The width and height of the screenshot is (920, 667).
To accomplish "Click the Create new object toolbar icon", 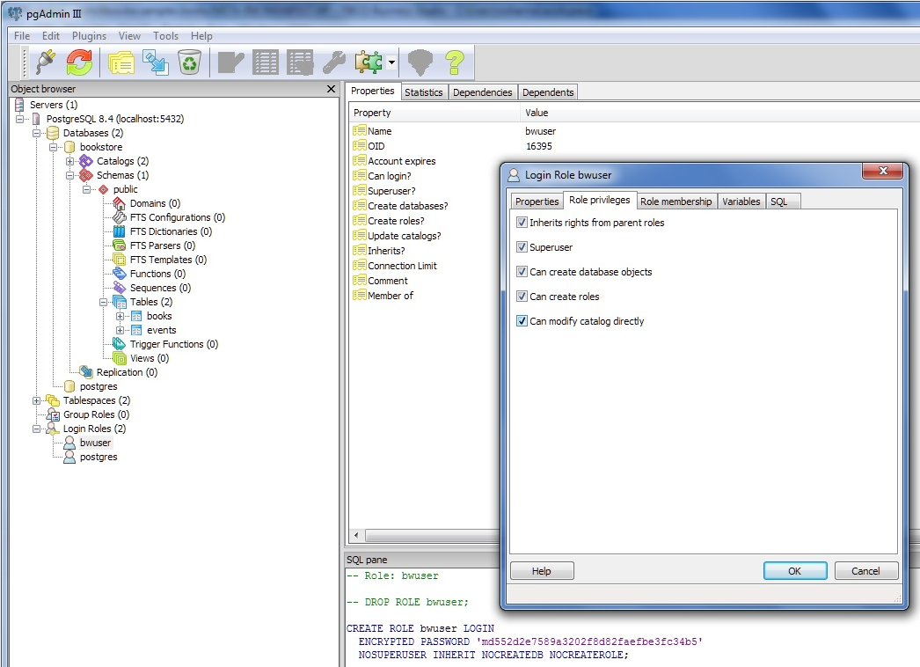I will click(x=156, y=62).
